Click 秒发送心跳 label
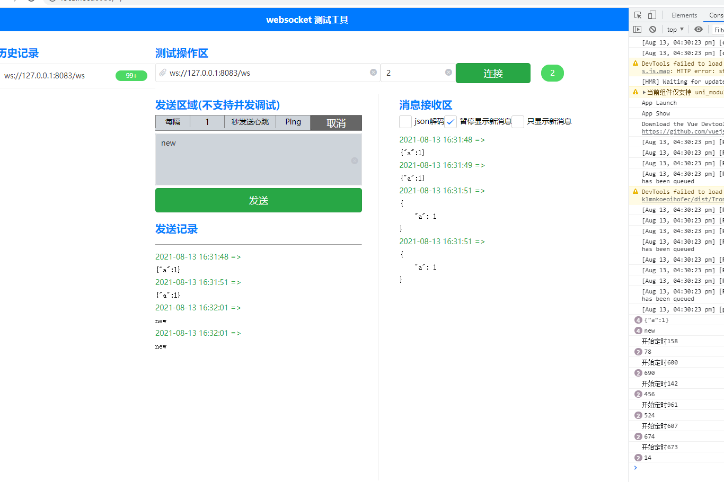The image size is (724, 482). (x=250, y=122)
